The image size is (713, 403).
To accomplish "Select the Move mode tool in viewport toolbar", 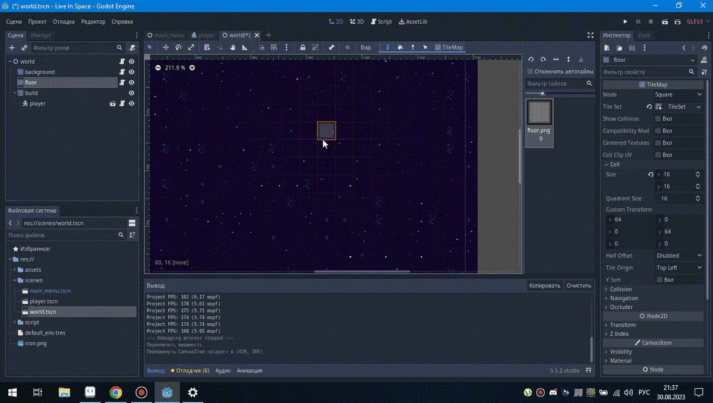I will pos(166,47).
